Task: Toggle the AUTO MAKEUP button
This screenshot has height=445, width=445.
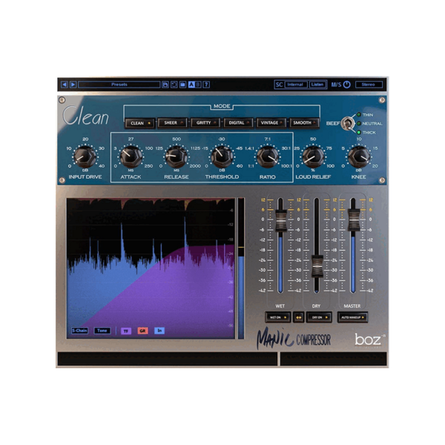Action: [x=352, y=317]
